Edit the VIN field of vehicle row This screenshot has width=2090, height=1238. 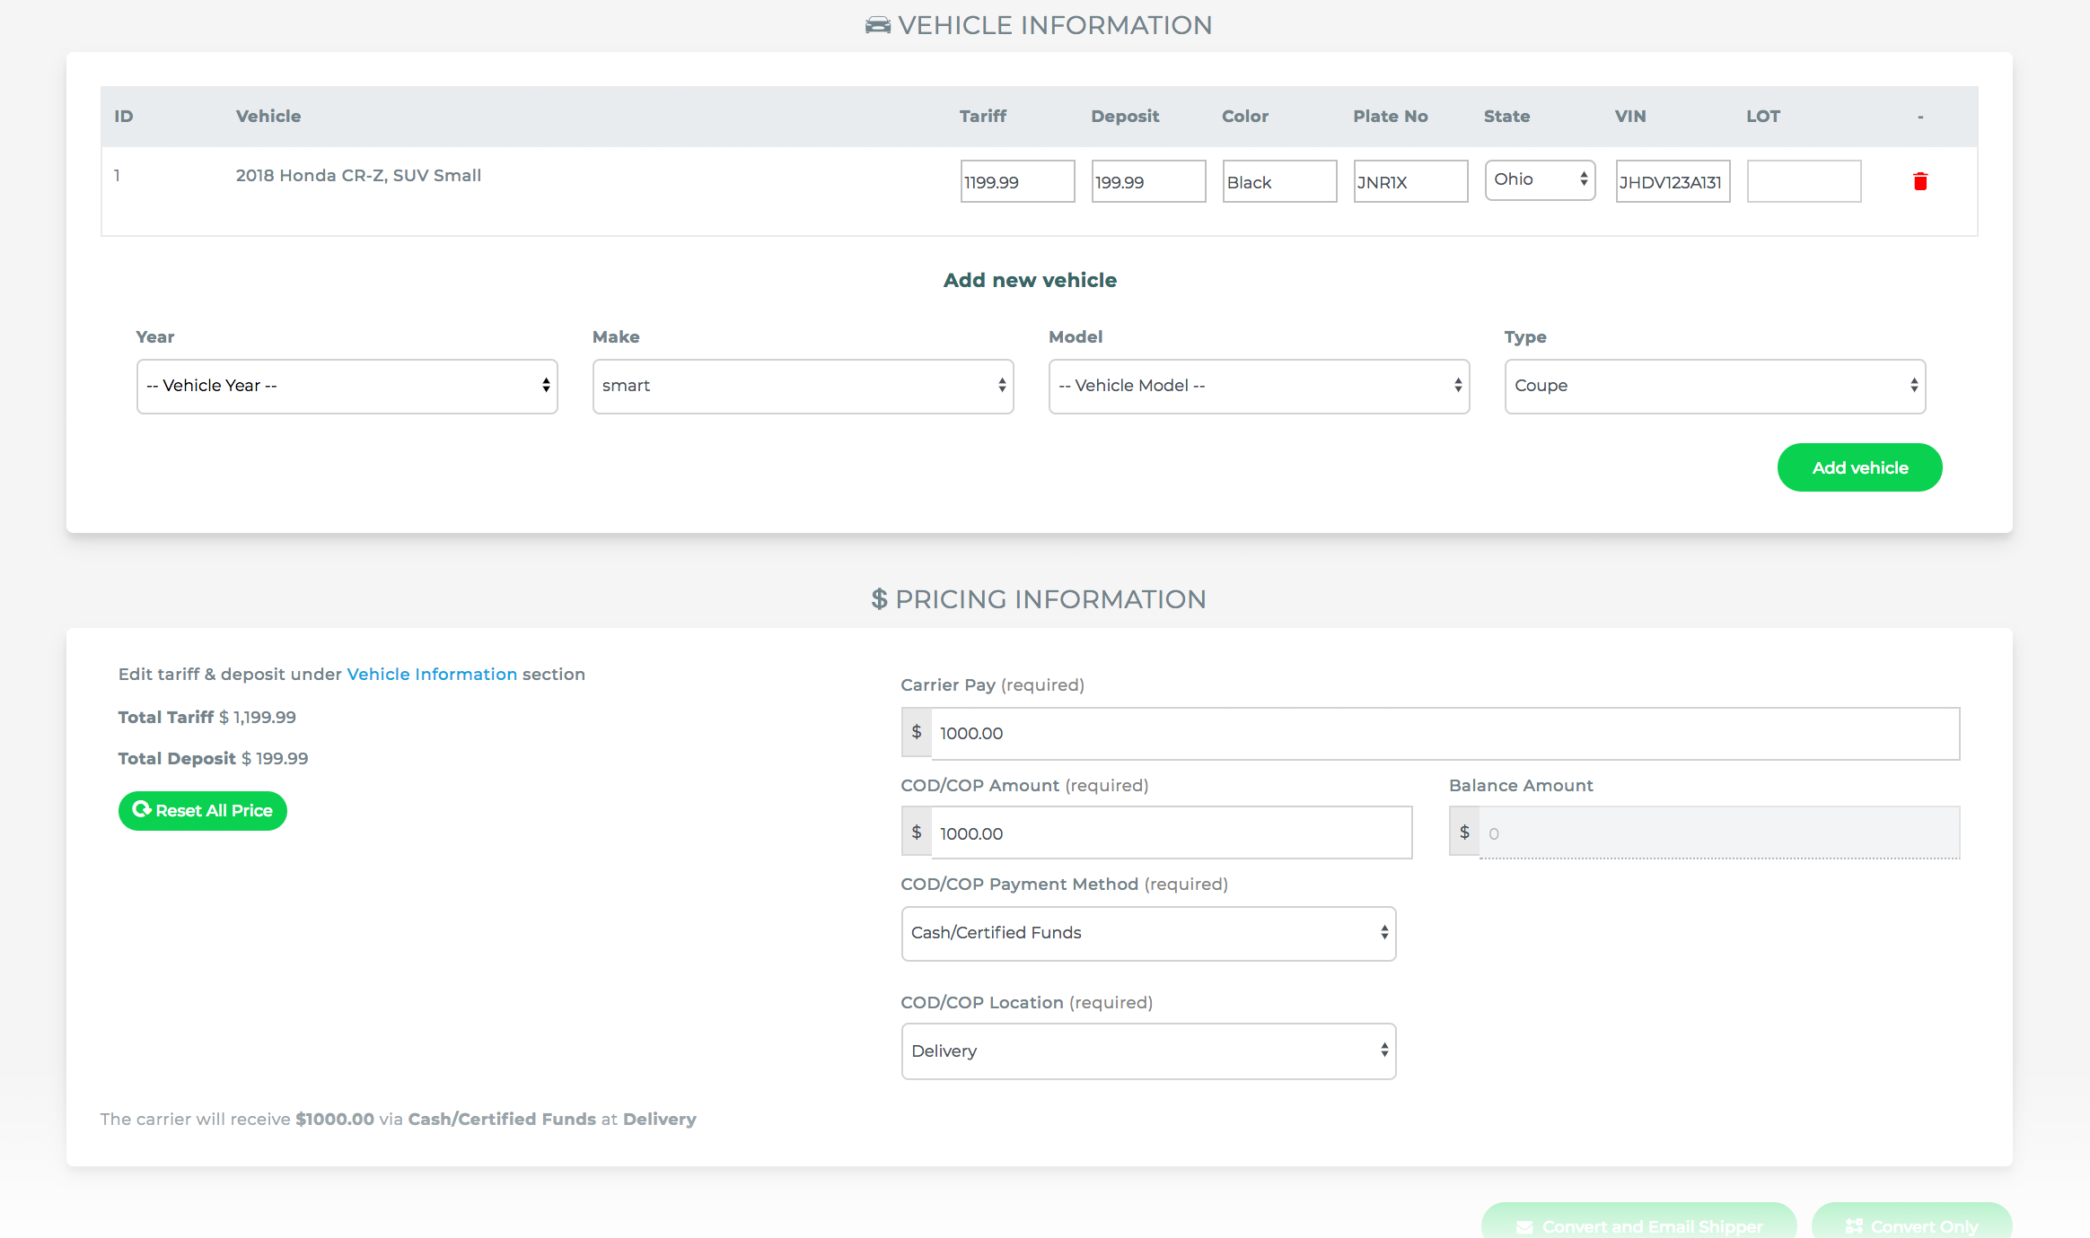[1673, 182]
